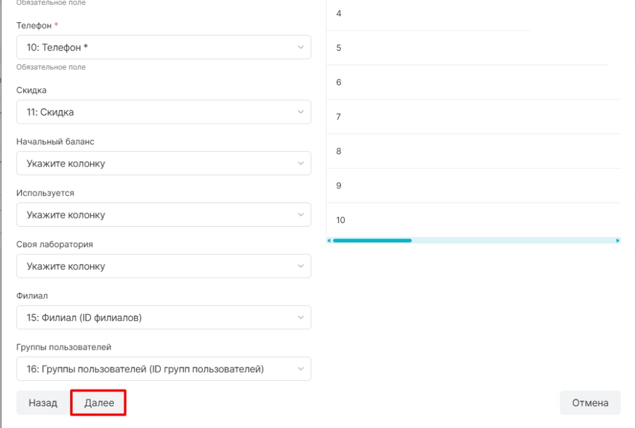Click the chevron in the Филиал field
636x428 pixels.
click(301, 317)
